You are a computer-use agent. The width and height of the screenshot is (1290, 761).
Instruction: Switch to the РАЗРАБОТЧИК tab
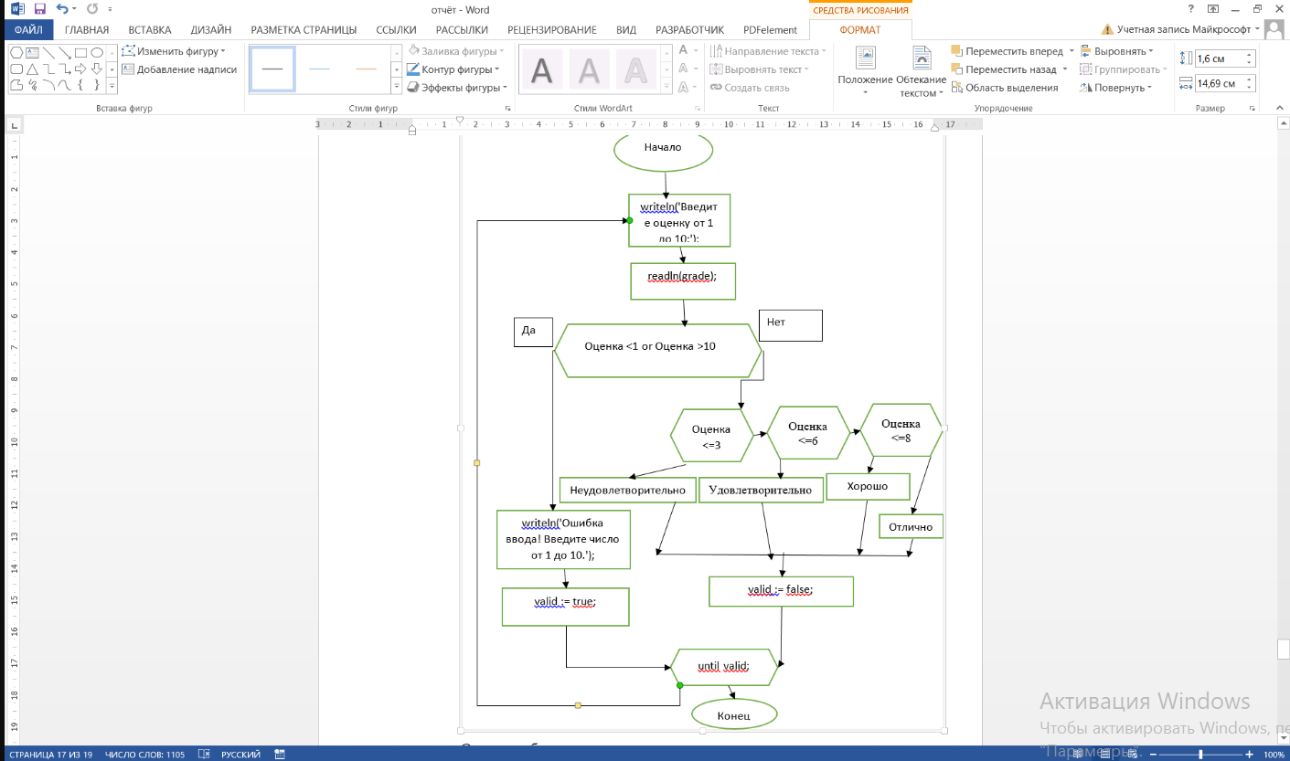(689, 30)
